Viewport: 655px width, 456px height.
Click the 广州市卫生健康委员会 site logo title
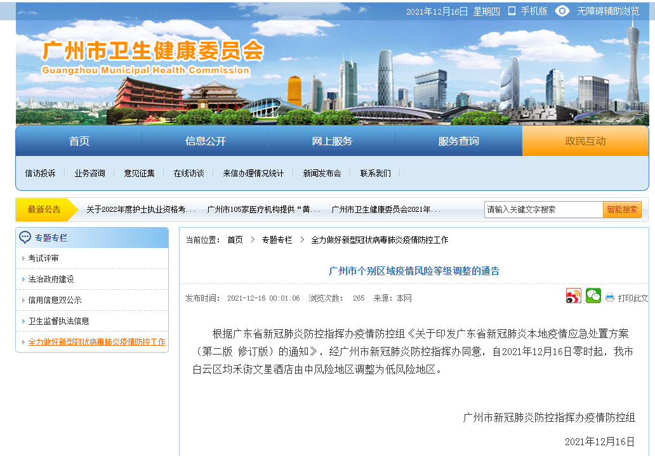(153, 51)
